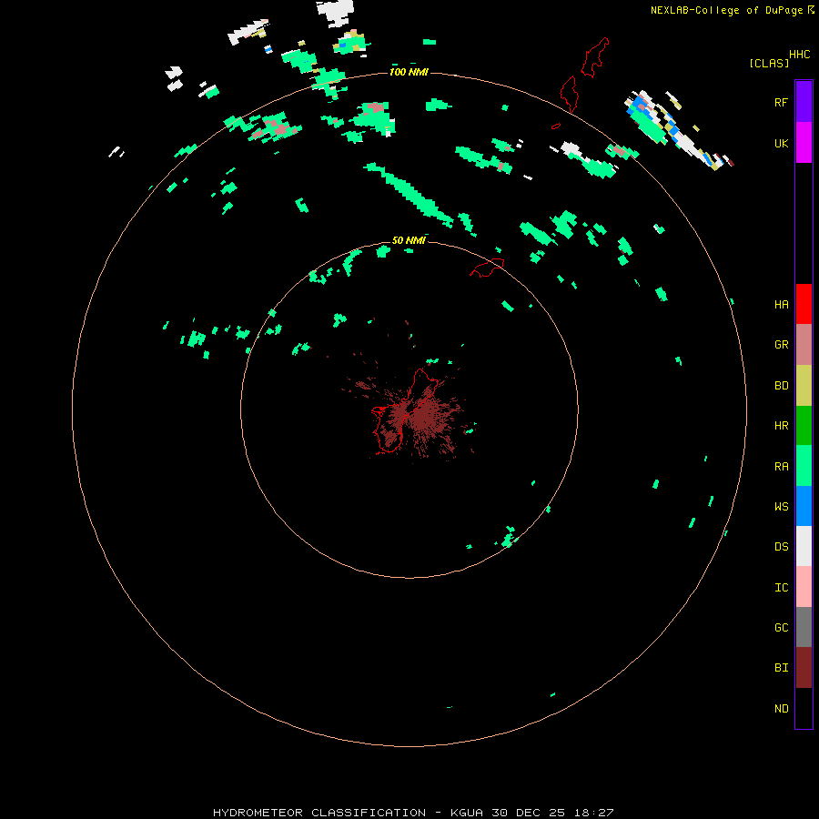Click the GR legend label
This screenshot has height=819, width=819.
[x=781, y=345]
